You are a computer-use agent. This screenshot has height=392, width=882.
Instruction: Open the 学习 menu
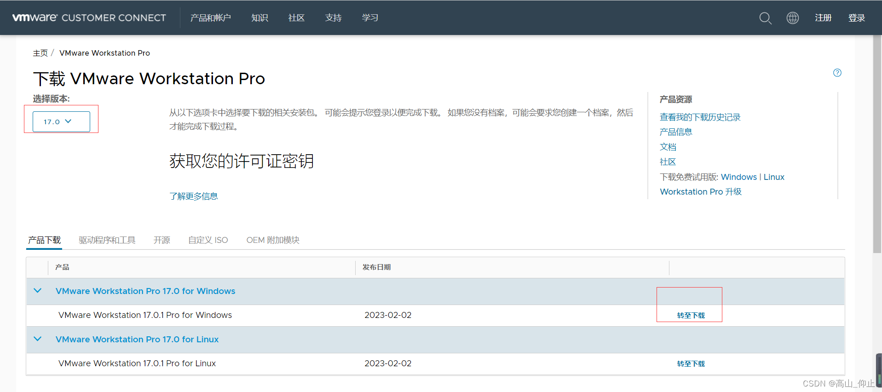370,18
